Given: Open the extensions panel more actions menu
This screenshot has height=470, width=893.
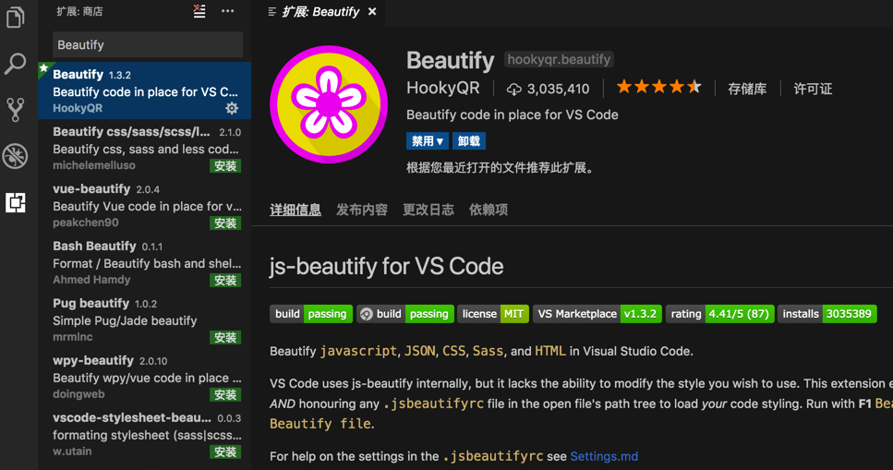Looking at the screenshot, I should [x=228, y=11].
